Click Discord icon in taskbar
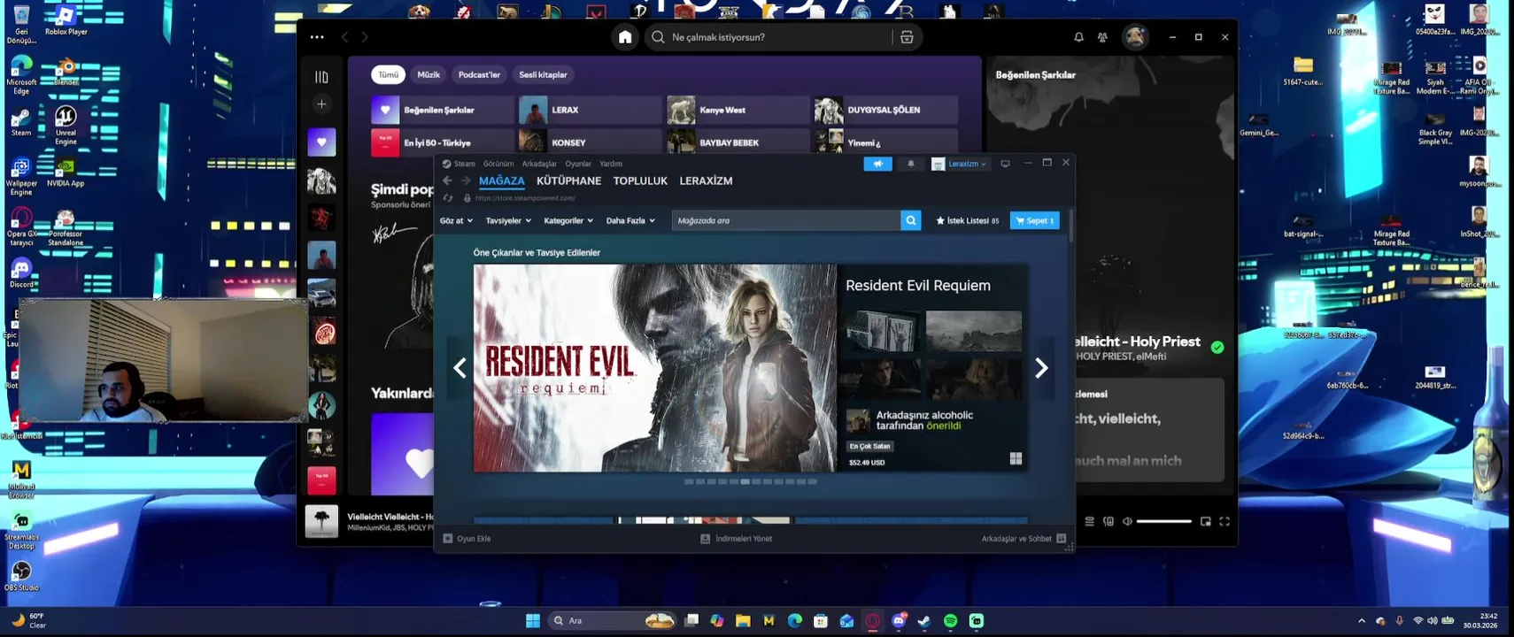The height and width of the screenshot is (637, 1514). pyautogui.click(x=899, y=621)
